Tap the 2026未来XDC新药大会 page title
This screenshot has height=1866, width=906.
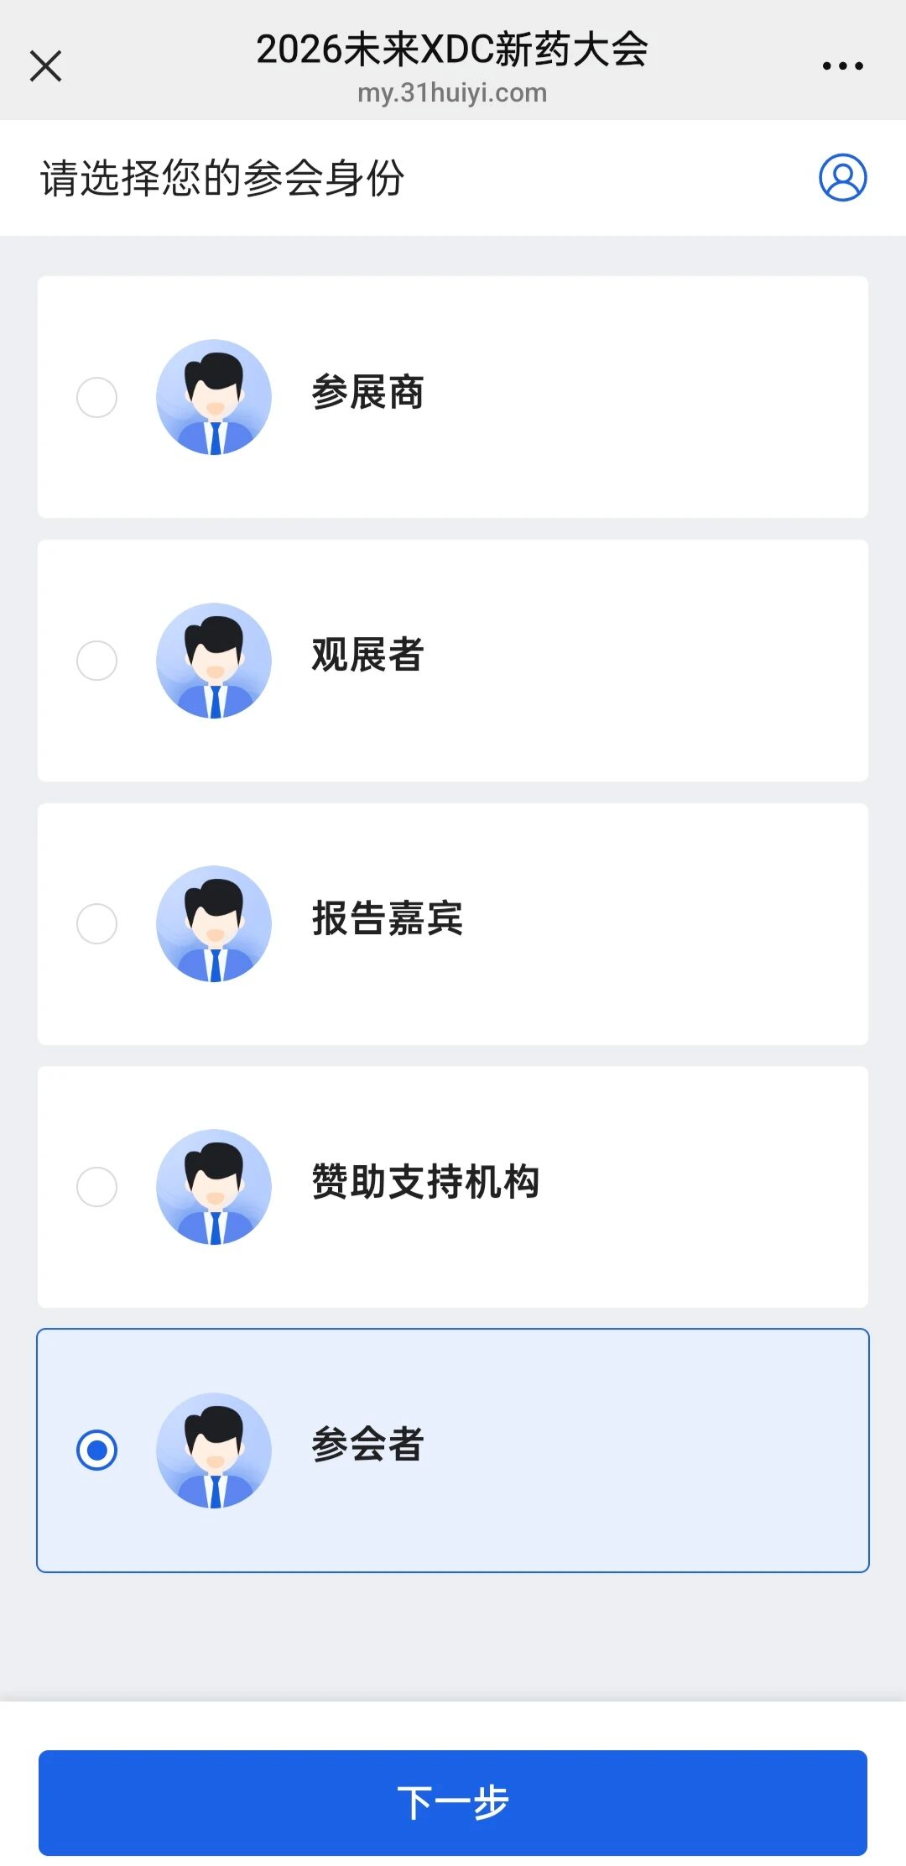[x=452, y=49]
